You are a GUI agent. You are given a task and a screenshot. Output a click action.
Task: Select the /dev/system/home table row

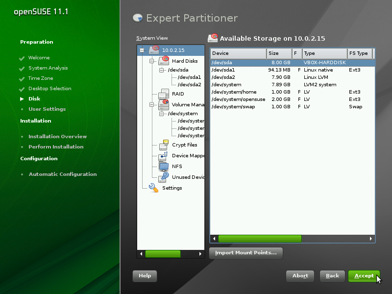(293, 92)
